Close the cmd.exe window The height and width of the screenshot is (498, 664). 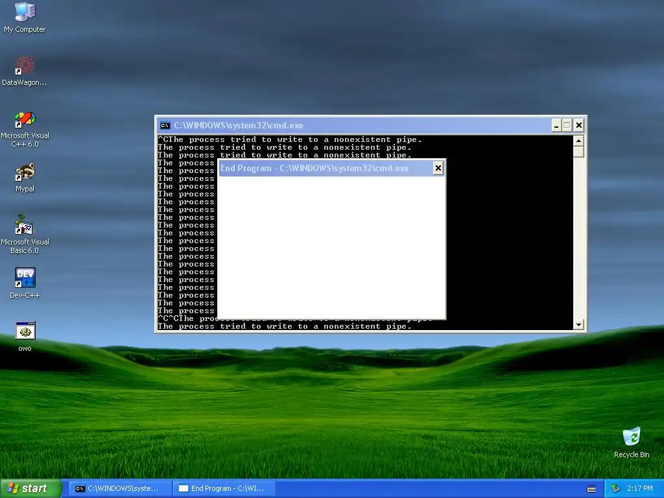pyautogui.click(x=578, y=125)
